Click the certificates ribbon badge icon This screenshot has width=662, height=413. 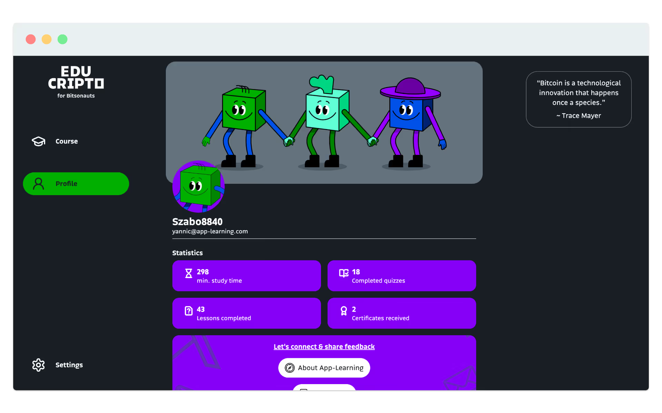pyautogui.click(x=343, y=311)
